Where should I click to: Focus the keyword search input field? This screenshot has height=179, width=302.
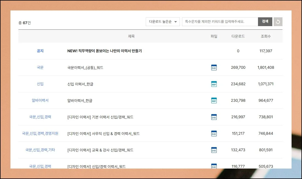220,22
